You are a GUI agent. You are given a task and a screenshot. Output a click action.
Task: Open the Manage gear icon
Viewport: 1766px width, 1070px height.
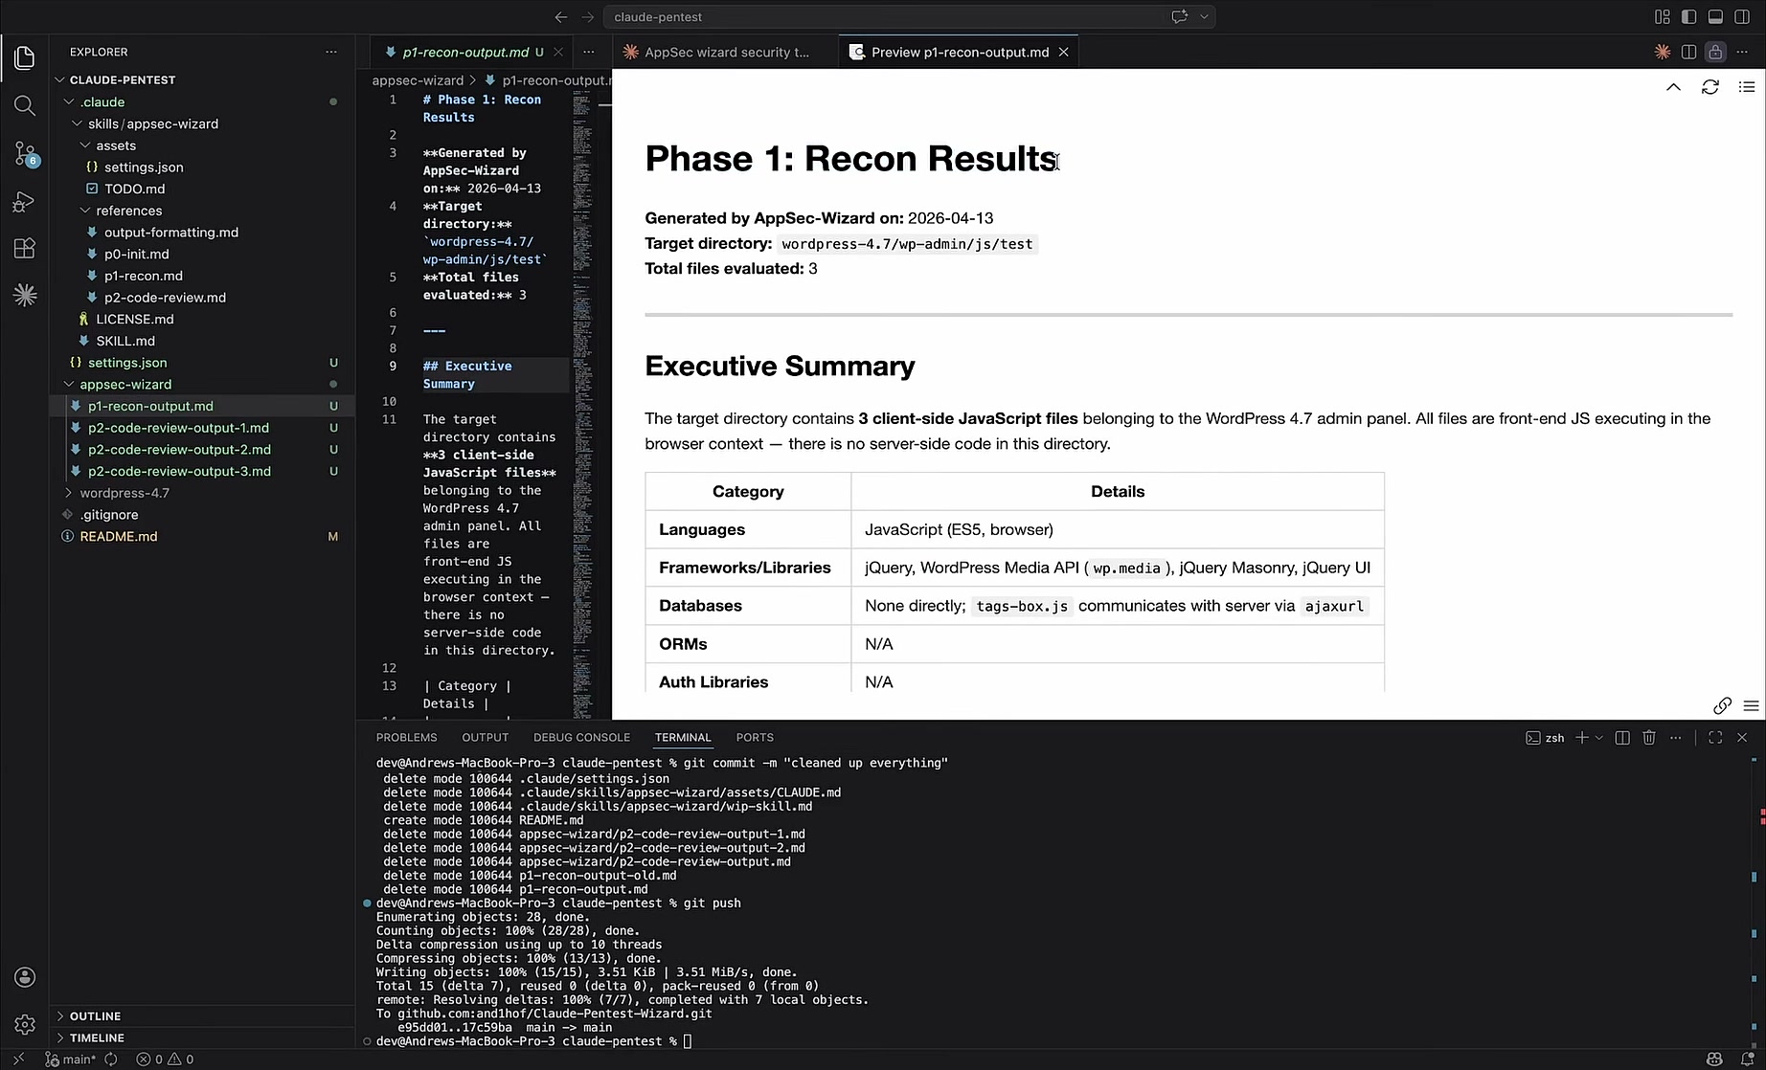25,1024
